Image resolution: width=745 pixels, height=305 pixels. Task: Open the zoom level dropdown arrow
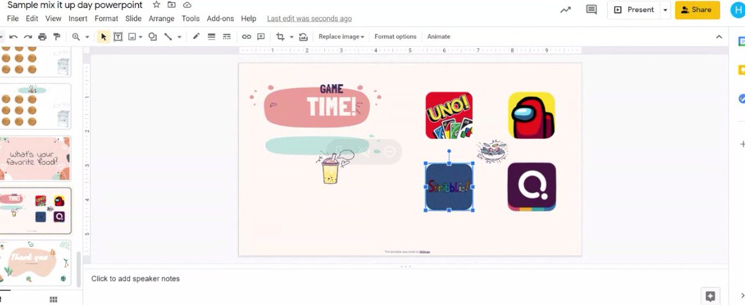pyautogui.click(x=87, y=37)
